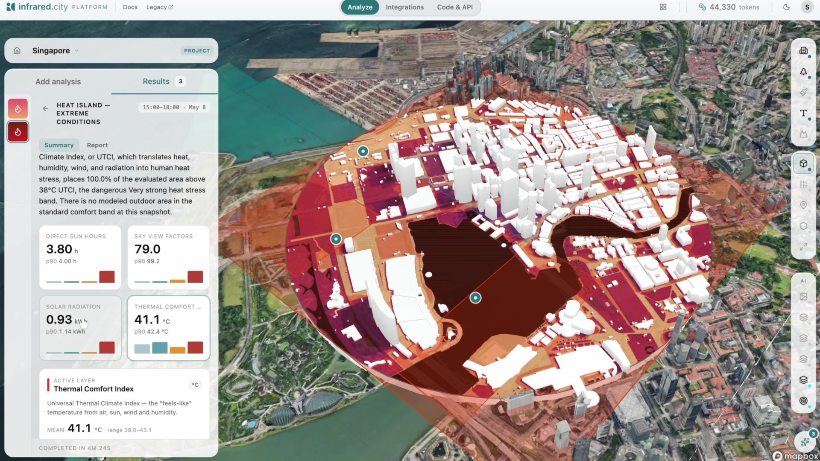Click the tokens coin icon
820x461 pixels.
click(x=702, y=7)
